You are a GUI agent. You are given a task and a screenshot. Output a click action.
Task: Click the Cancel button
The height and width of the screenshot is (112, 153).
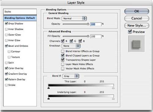(137, 18)
